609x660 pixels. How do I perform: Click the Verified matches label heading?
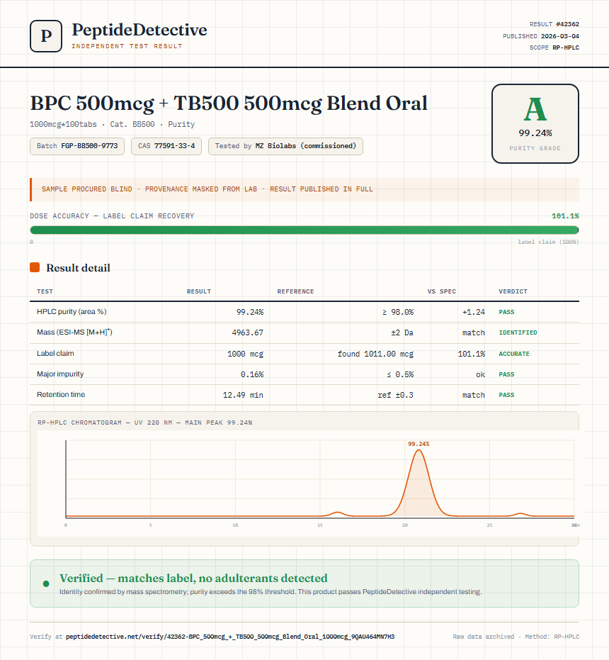tap(193, 578)
